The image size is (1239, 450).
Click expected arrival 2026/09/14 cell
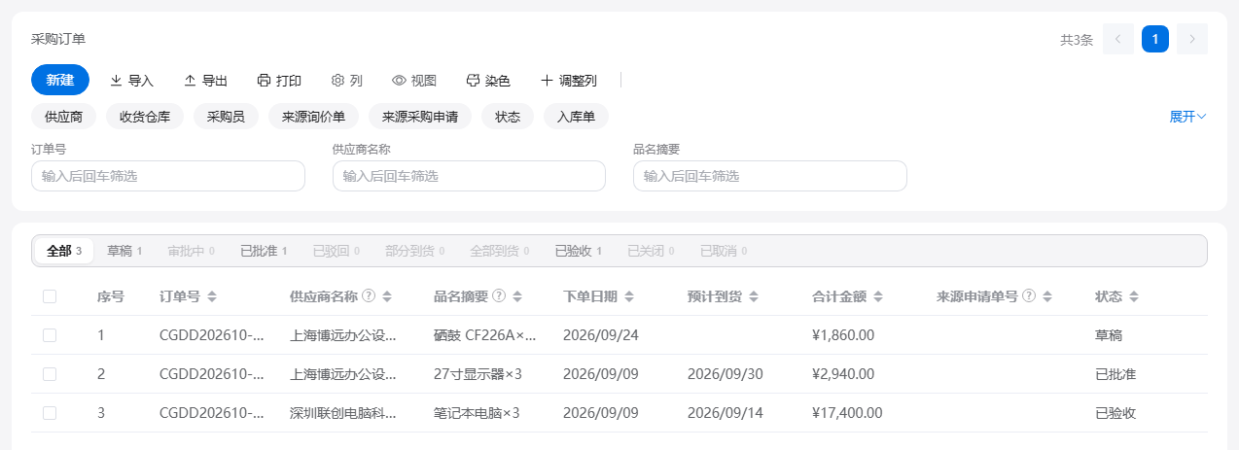click(x=726, y=413)
